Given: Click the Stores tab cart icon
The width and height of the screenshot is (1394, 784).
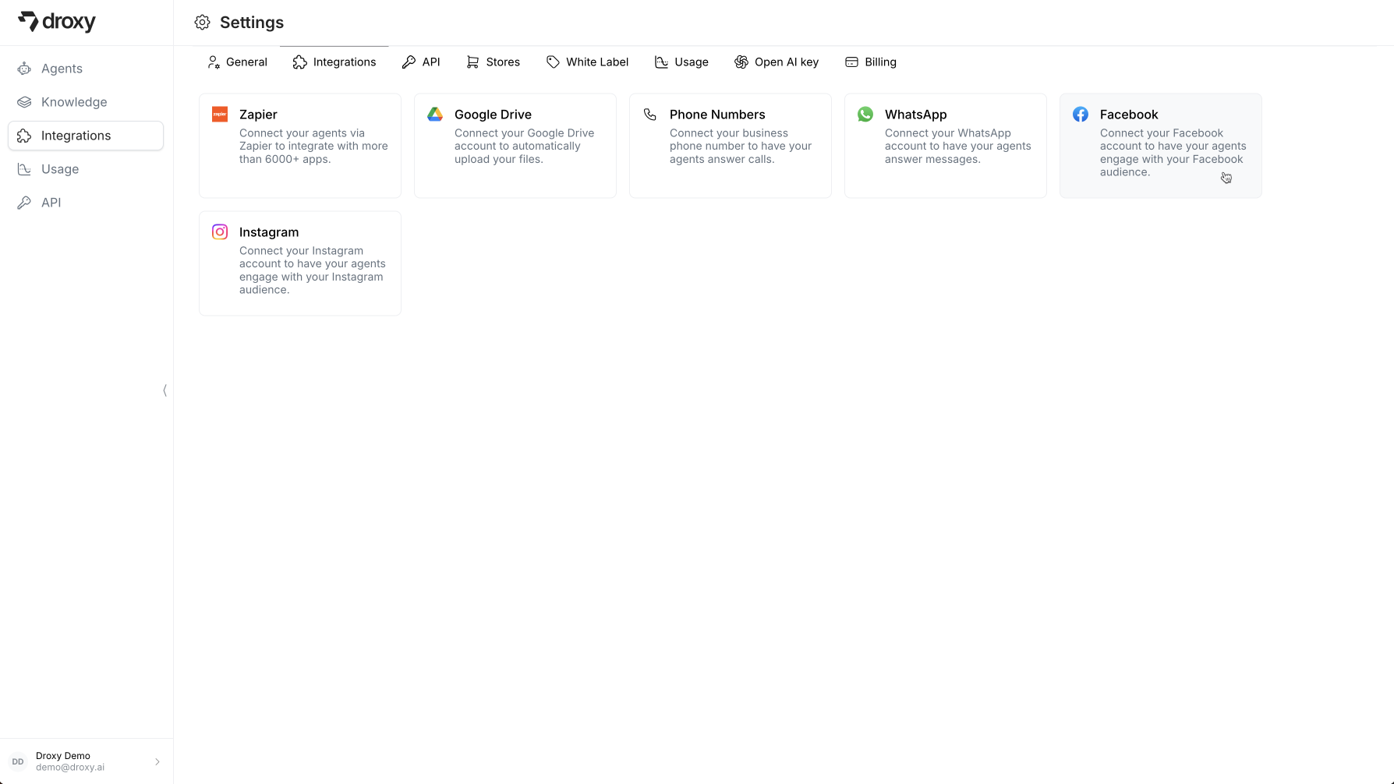Looking at the screenshot, I should pyautogui.click(x=472, y=62).
